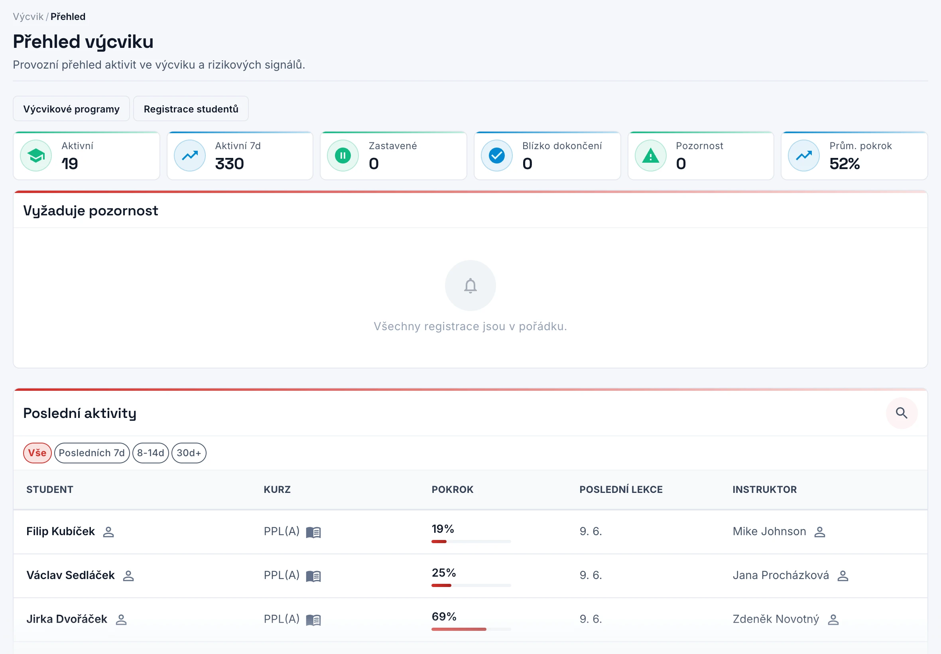Open the search icon in Poslední aktivity
Viewport: 941px width, 654px height.
901,413
